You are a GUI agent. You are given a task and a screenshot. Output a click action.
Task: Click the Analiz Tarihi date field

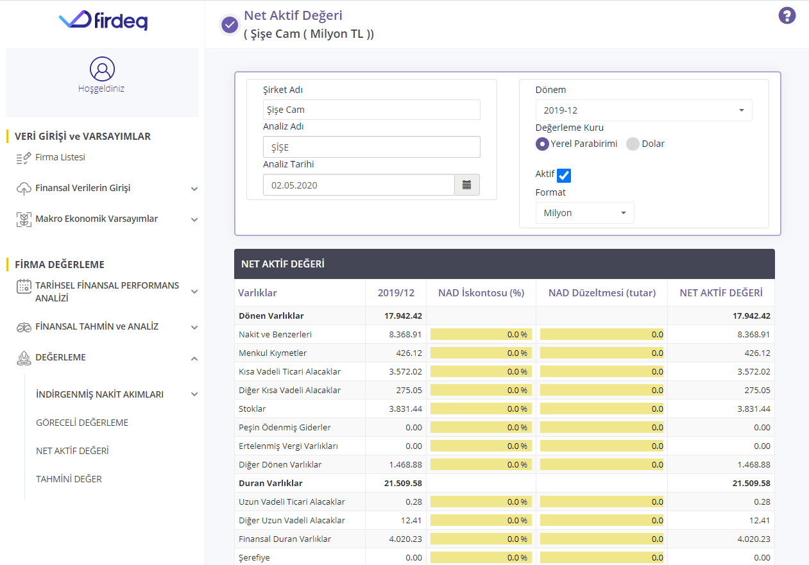tap(359, 185)
